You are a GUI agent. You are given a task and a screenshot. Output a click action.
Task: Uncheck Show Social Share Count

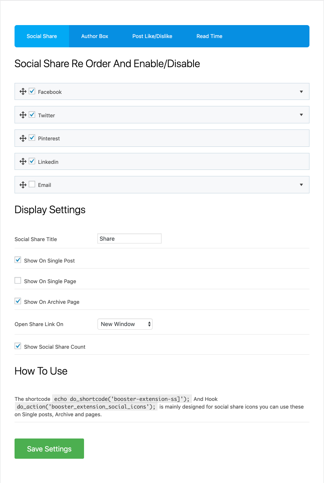(18, 346)
